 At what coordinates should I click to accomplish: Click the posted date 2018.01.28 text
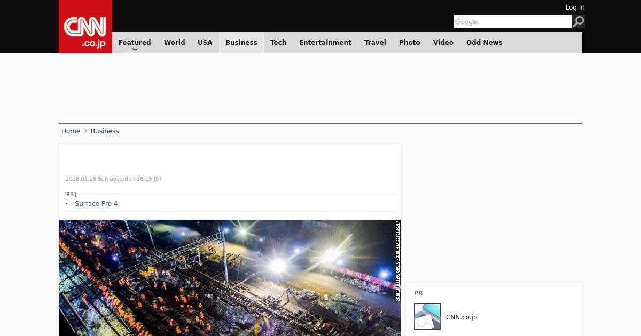pos(114,179)
